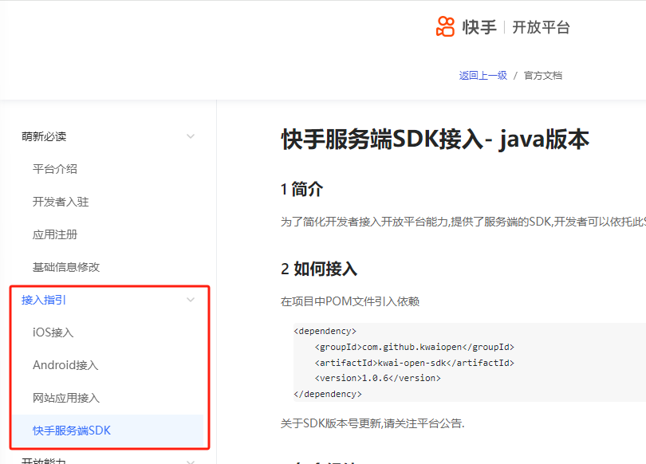646x464 pixels.
Task: Click the Kuaishou logo icon
Action: 445,27
